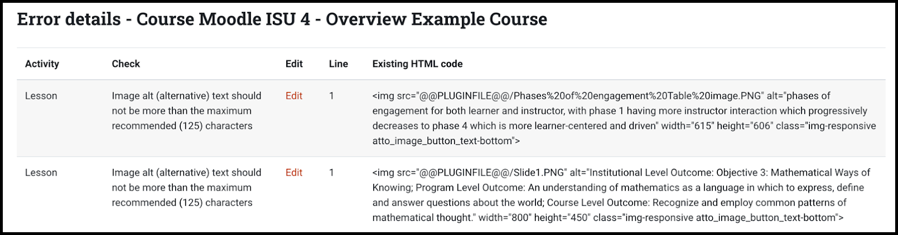This screenshot has height=235, width=898.
Task: Select the Check column header
Action: click(x=126, y=64)
